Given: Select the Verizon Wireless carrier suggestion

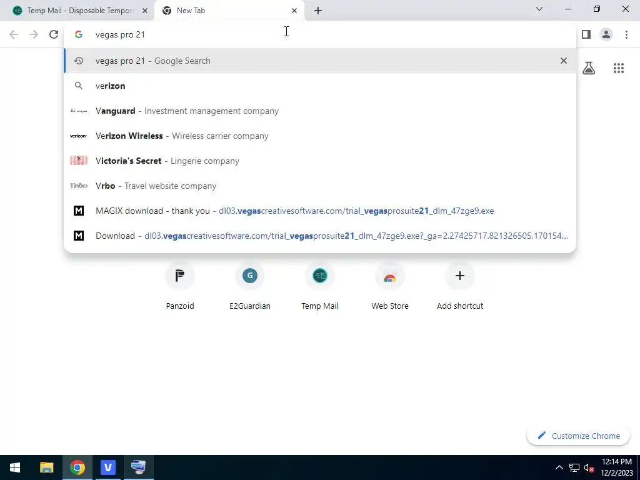Looking at the screenshot, I should click(320, 136).
